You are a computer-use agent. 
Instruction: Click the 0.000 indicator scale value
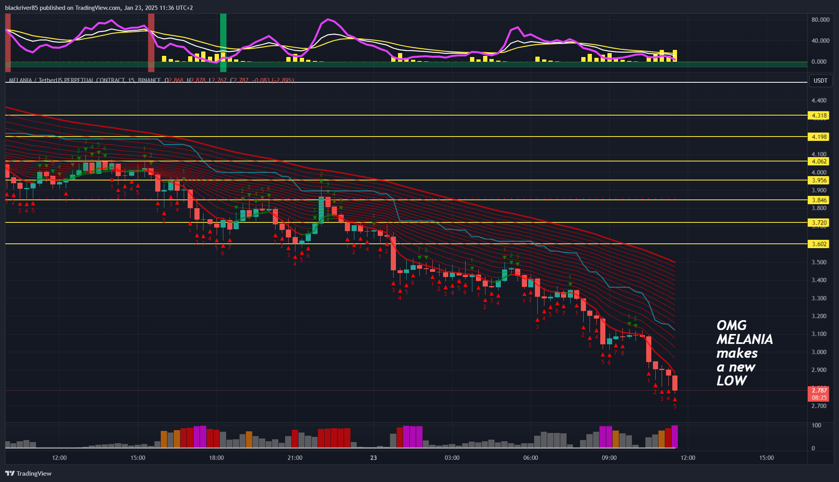(x=819, y=62)
